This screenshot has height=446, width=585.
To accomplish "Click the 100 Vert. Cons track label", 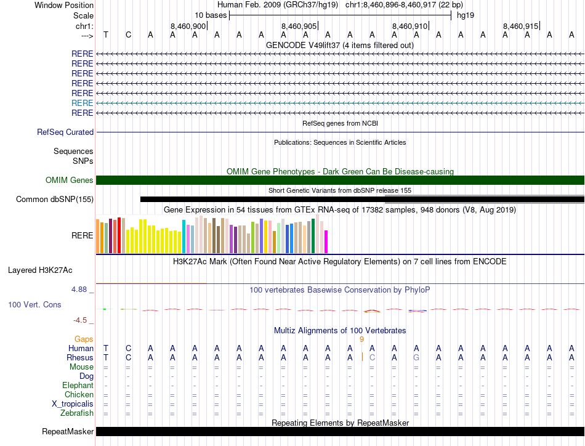I will tap(34, 304).
